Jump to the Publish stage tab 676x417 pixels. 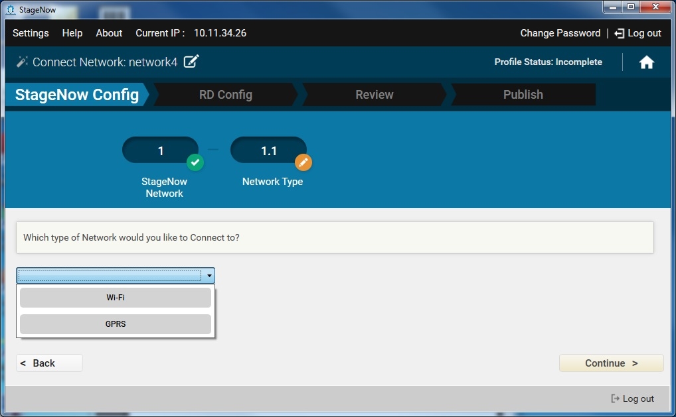(523, 95)
